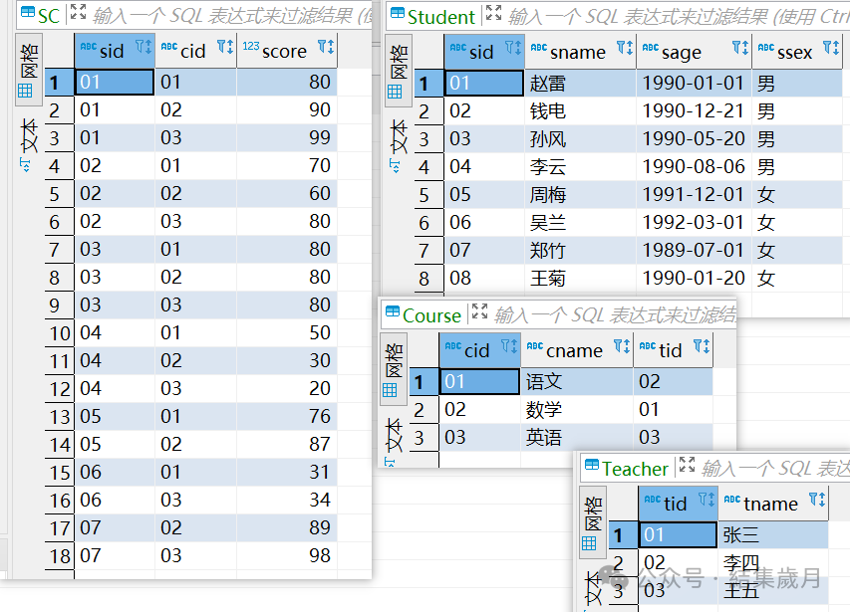850x612 pixels.
Task: Switch SC panel to text (文本) view
Action: (28, 144)
